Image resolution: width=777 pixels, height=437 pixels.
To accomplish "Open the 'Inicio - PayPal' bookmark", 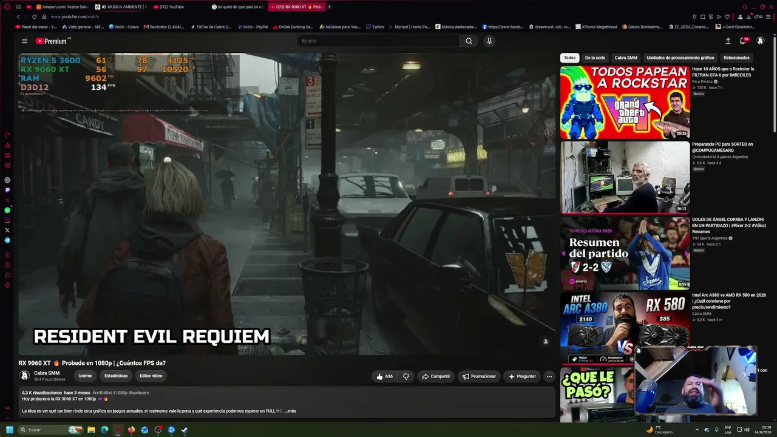I will pyautogui.click(x=253, y=27).
